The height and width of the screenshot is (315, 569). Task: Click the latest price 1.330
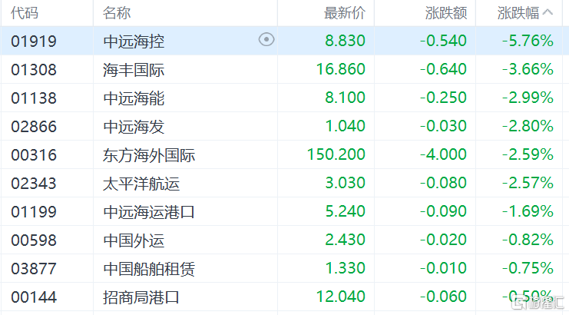pos(345,268)
